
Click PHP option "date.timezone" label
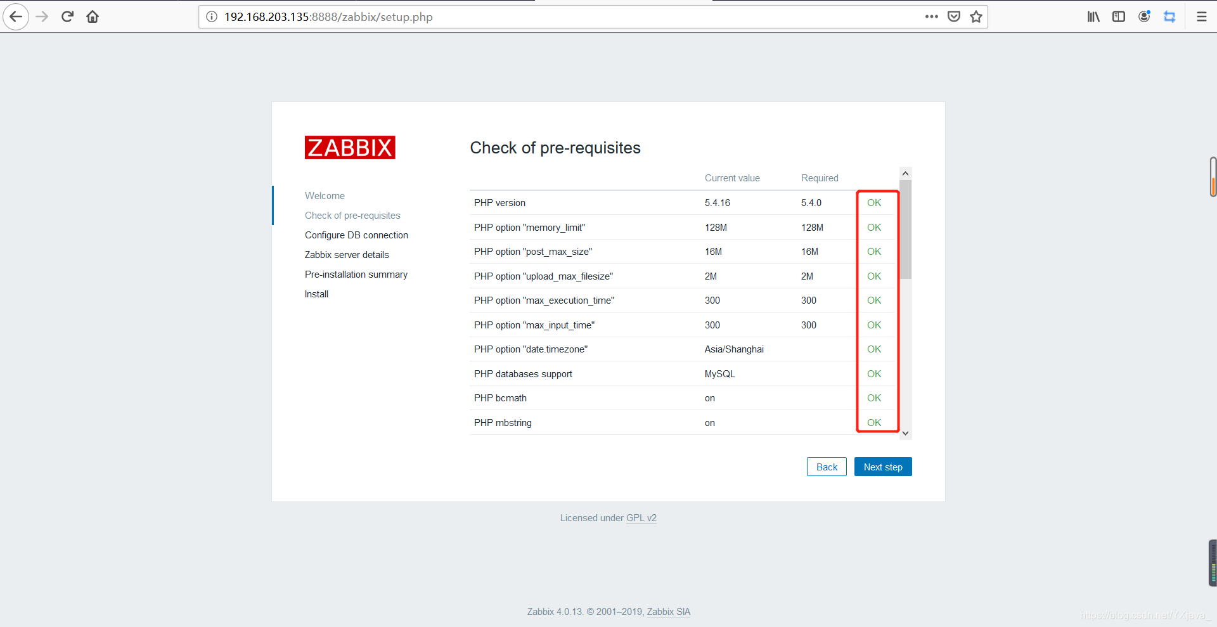531,349
